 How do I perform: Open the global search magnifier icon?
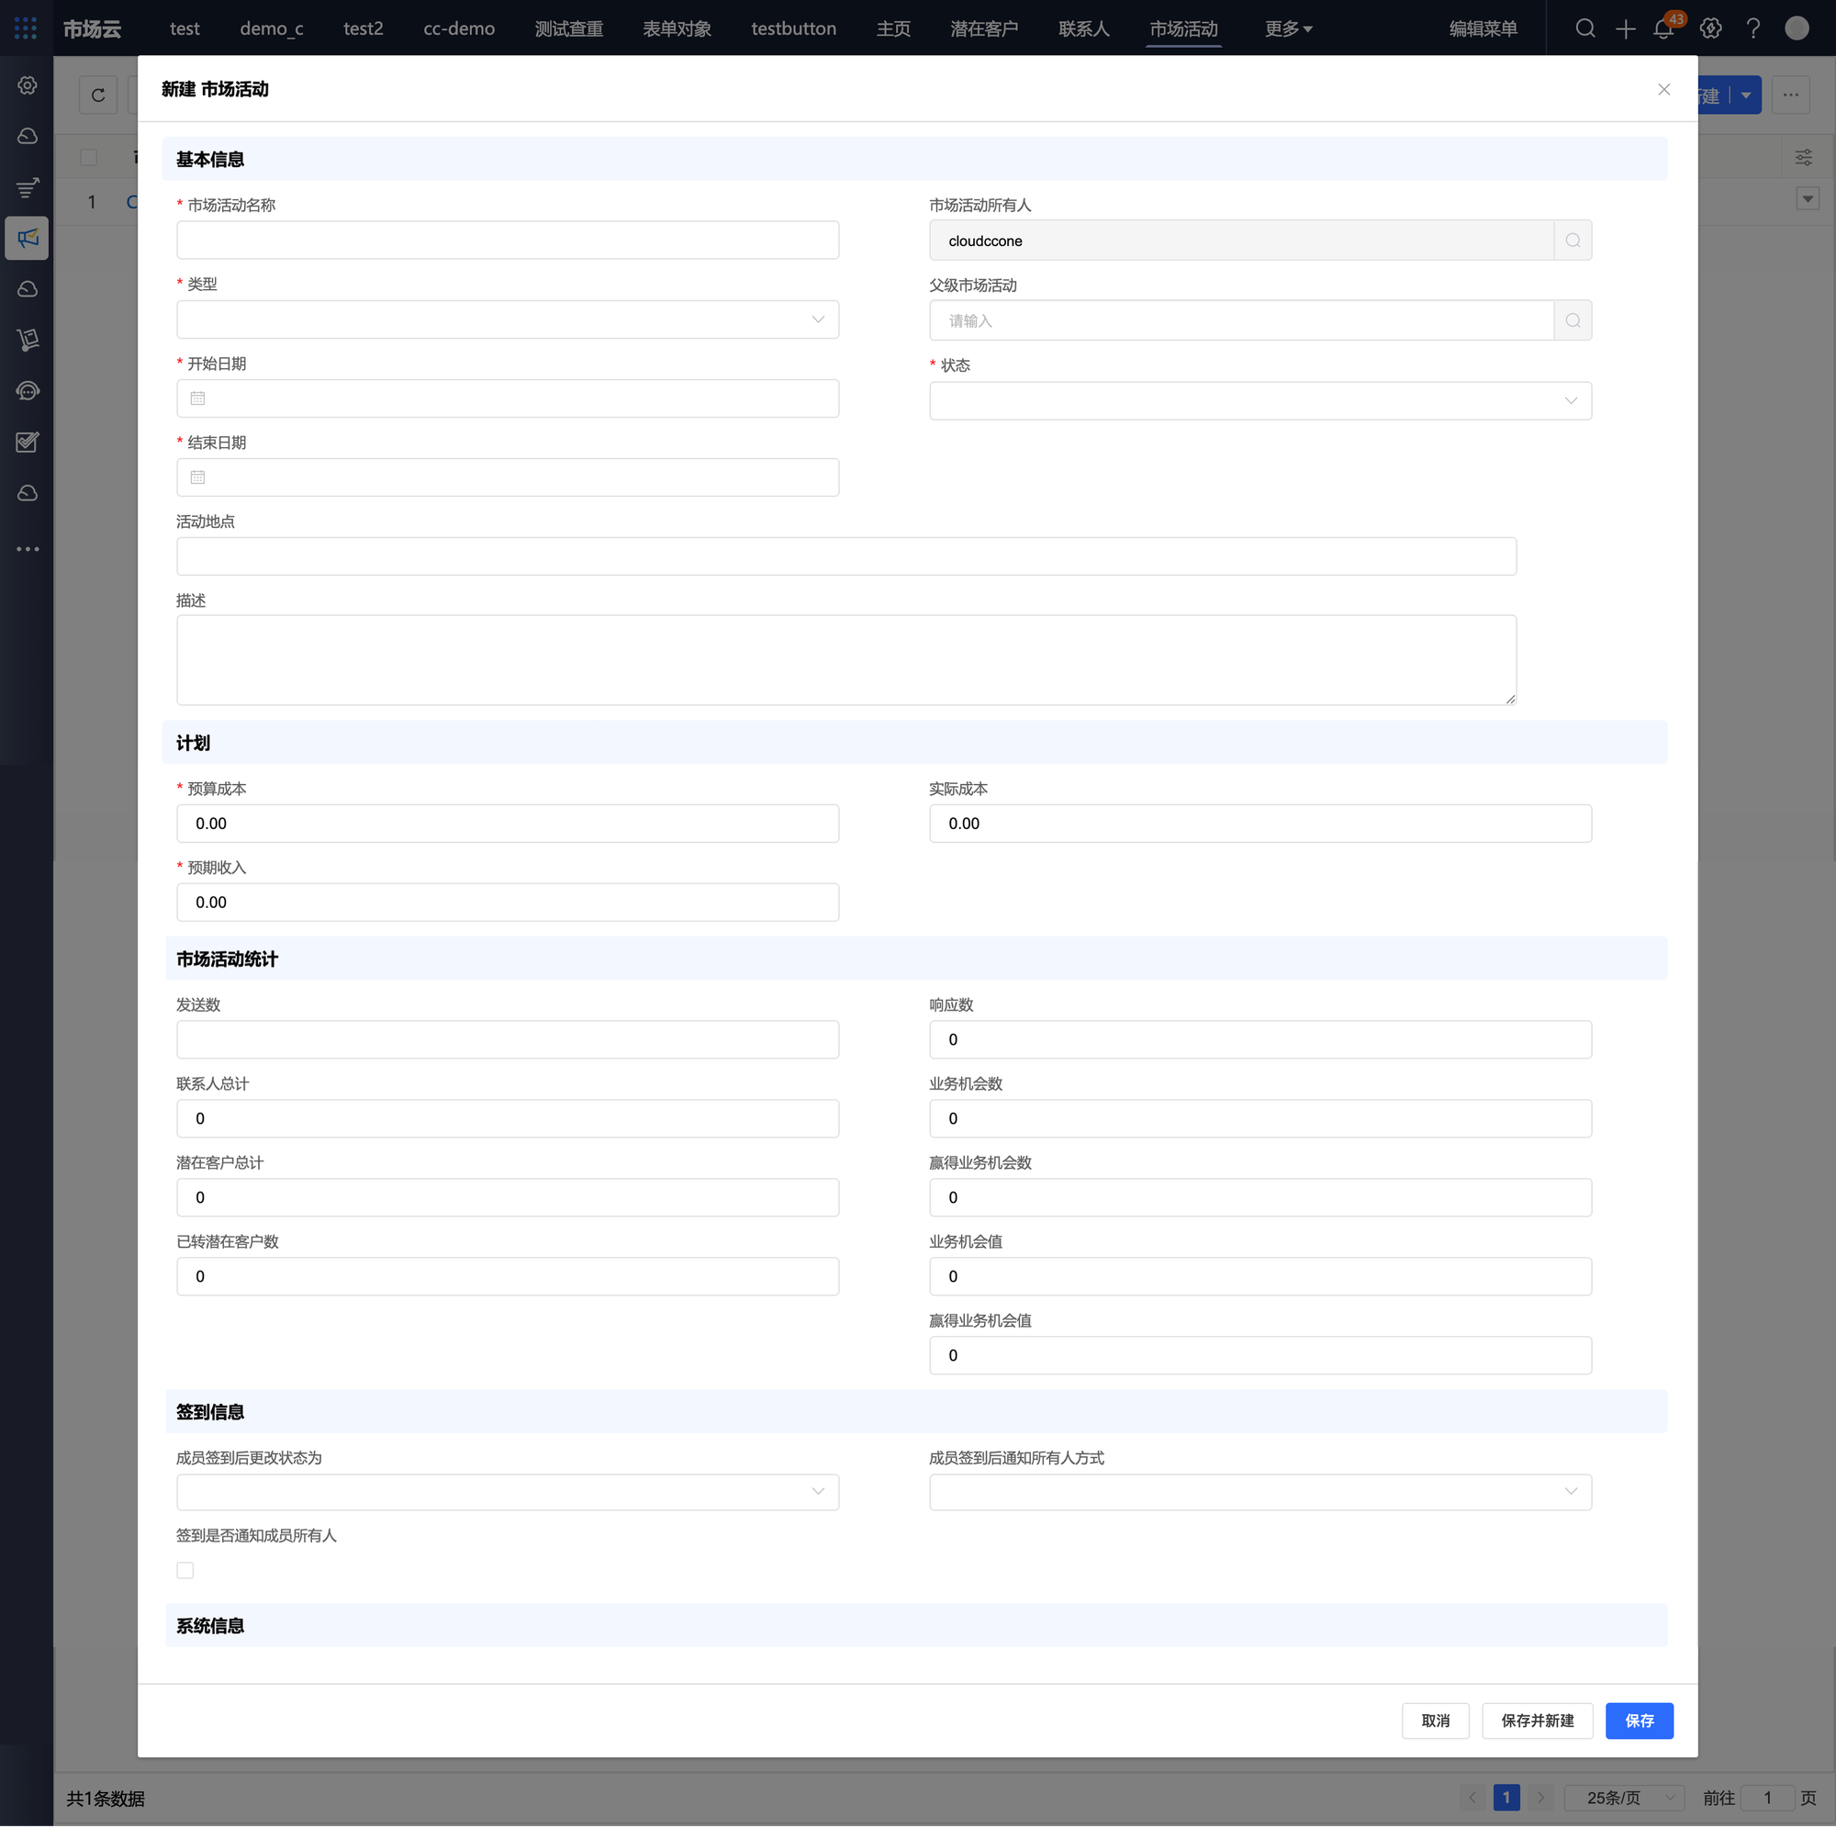tap(1584, 28)
